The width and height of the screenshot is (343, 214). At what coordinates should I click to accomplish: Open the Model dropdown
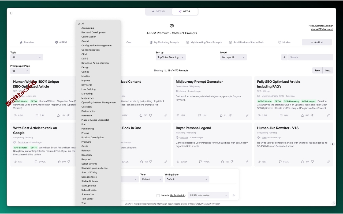233,57
